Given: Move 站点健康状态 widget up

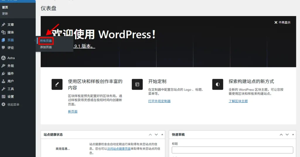Looking at the screenshot, I should pos(150,135).
